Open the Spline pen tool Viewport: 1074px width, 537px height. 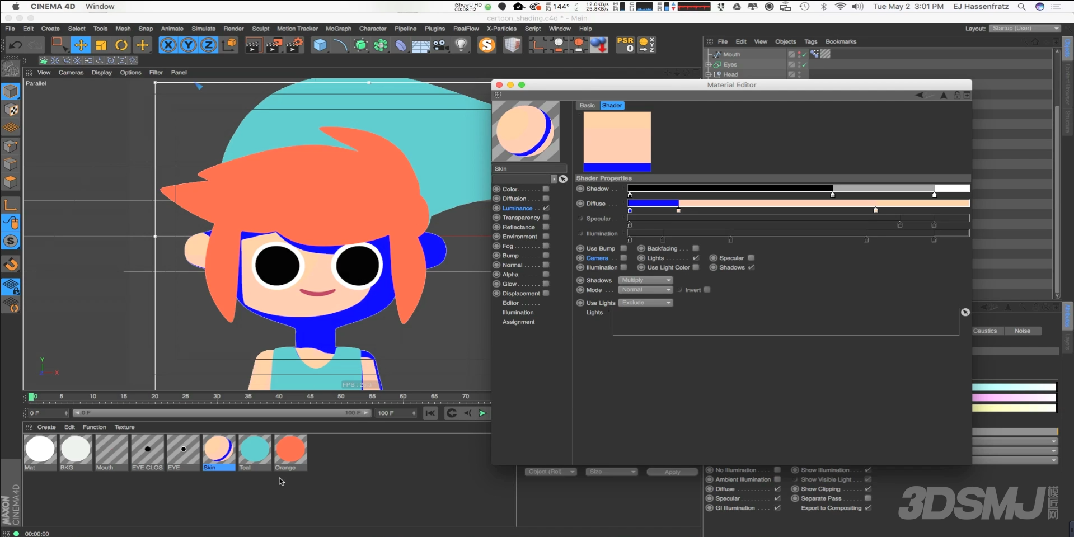click(340, 45)
